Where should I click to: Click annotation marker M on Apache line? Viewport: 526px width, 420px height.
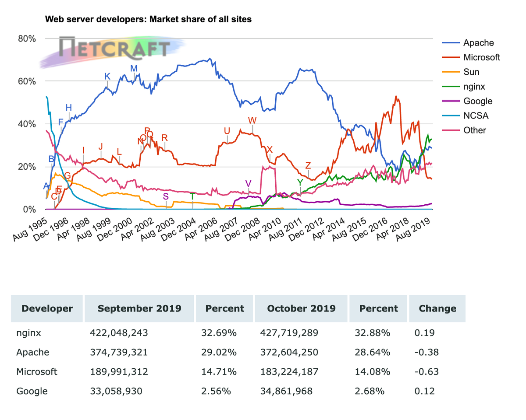pos(134,69)
